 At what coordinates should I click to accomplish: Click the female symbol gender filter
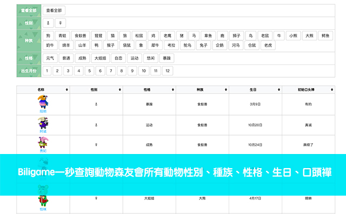60,23
